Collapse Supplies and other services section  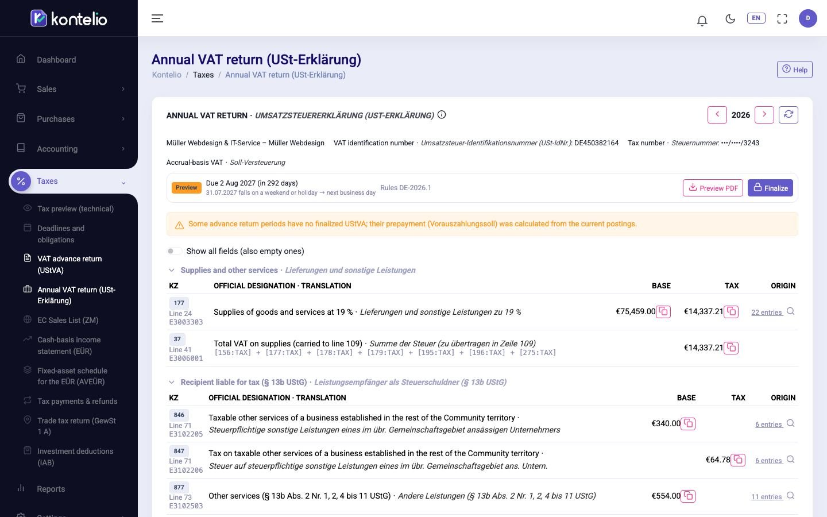tap(171, 270)
